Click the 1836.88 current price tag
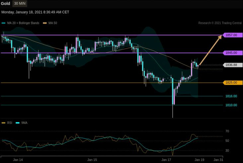Viewport: 243px width, 163px height. tap(233, 65)
